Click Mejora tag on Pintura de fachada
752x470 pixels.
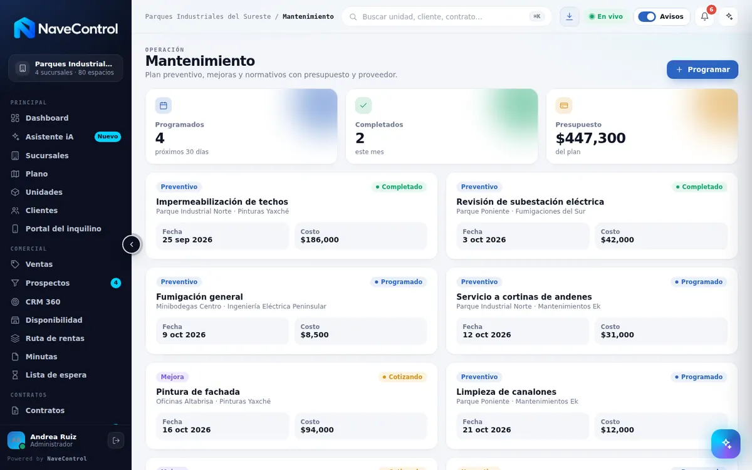pos(172,377)
